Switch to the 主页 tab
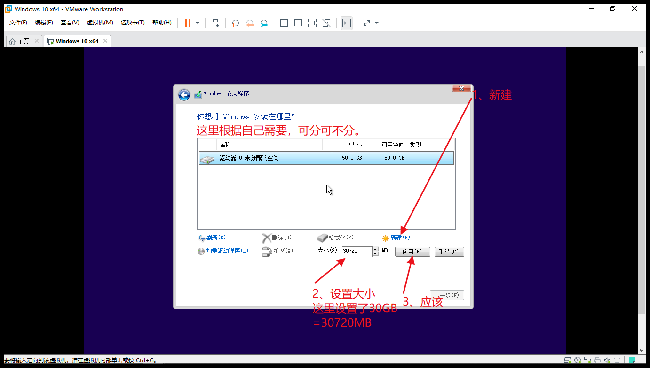Image resolution: width=650 pixels, height=368 pixels. (x=24, y=41)
